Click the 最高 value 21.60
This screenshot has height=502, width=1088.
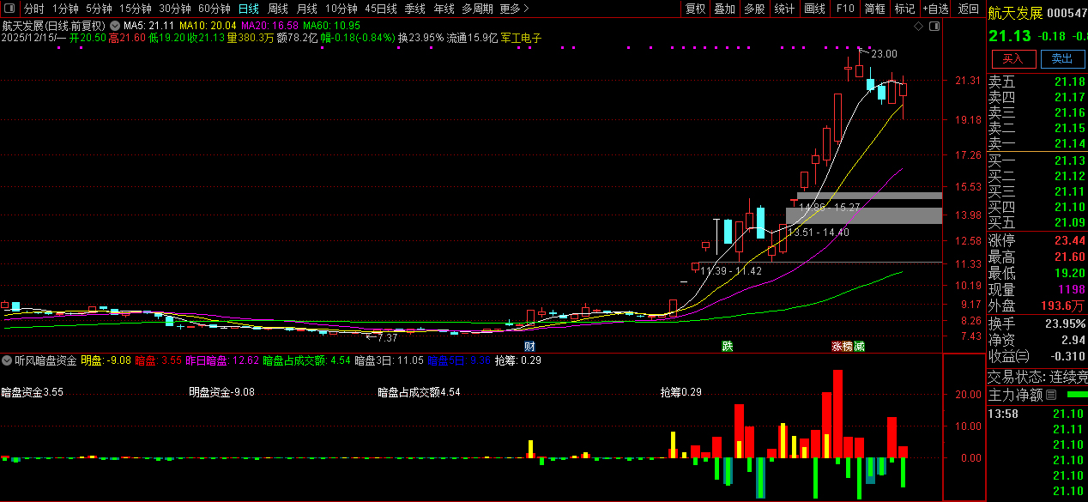[1070, 257]
